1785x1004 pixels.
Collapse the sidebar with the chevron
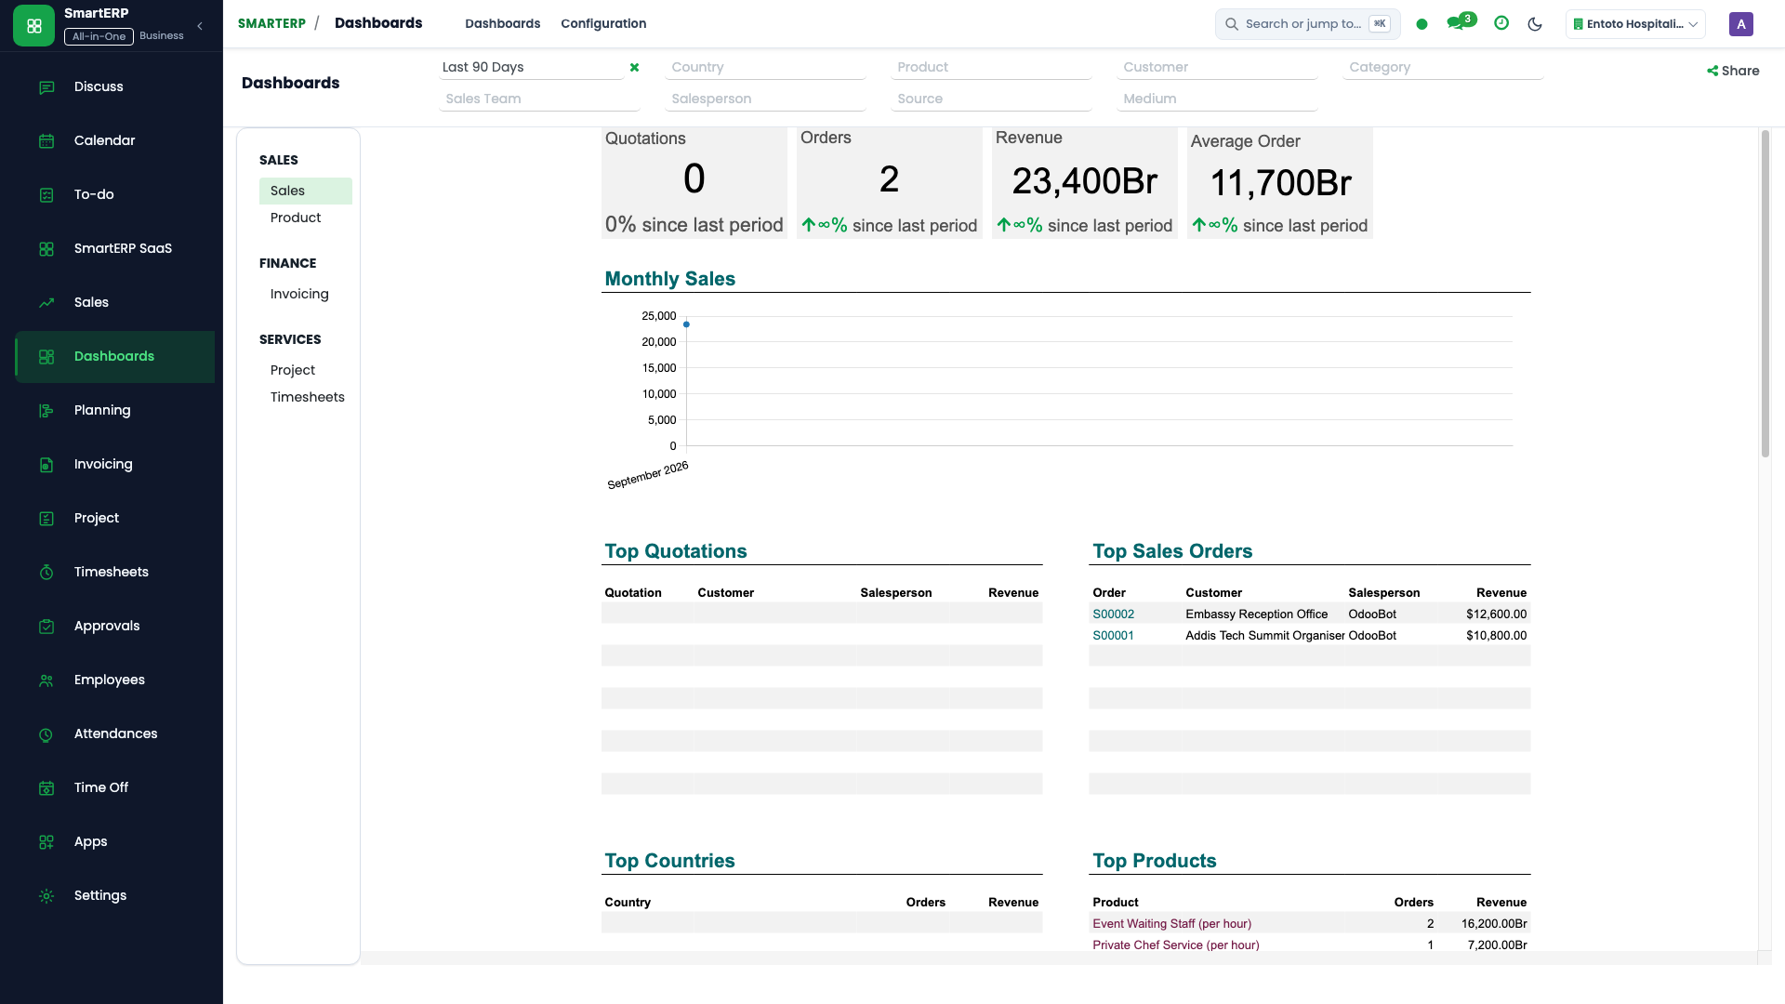pyautogui.click(x=200, y=26)
